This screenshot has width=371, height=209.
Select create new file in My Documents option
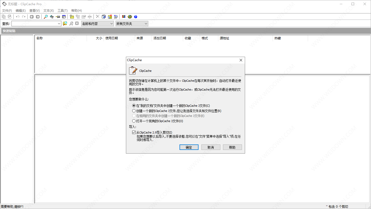pos(171,106)
